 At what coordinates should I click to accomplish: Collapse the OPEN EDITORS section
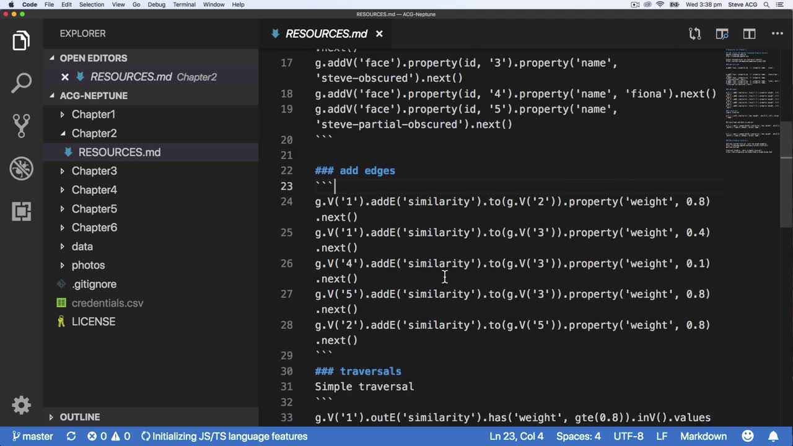point(93,58)
